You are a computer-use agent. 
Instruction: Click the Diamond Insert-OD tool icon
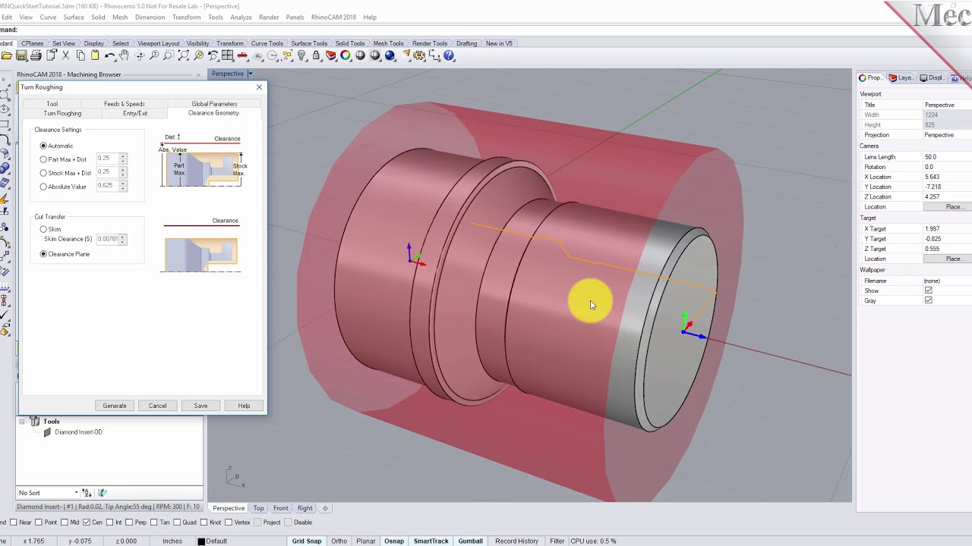[x=47, y=432]
